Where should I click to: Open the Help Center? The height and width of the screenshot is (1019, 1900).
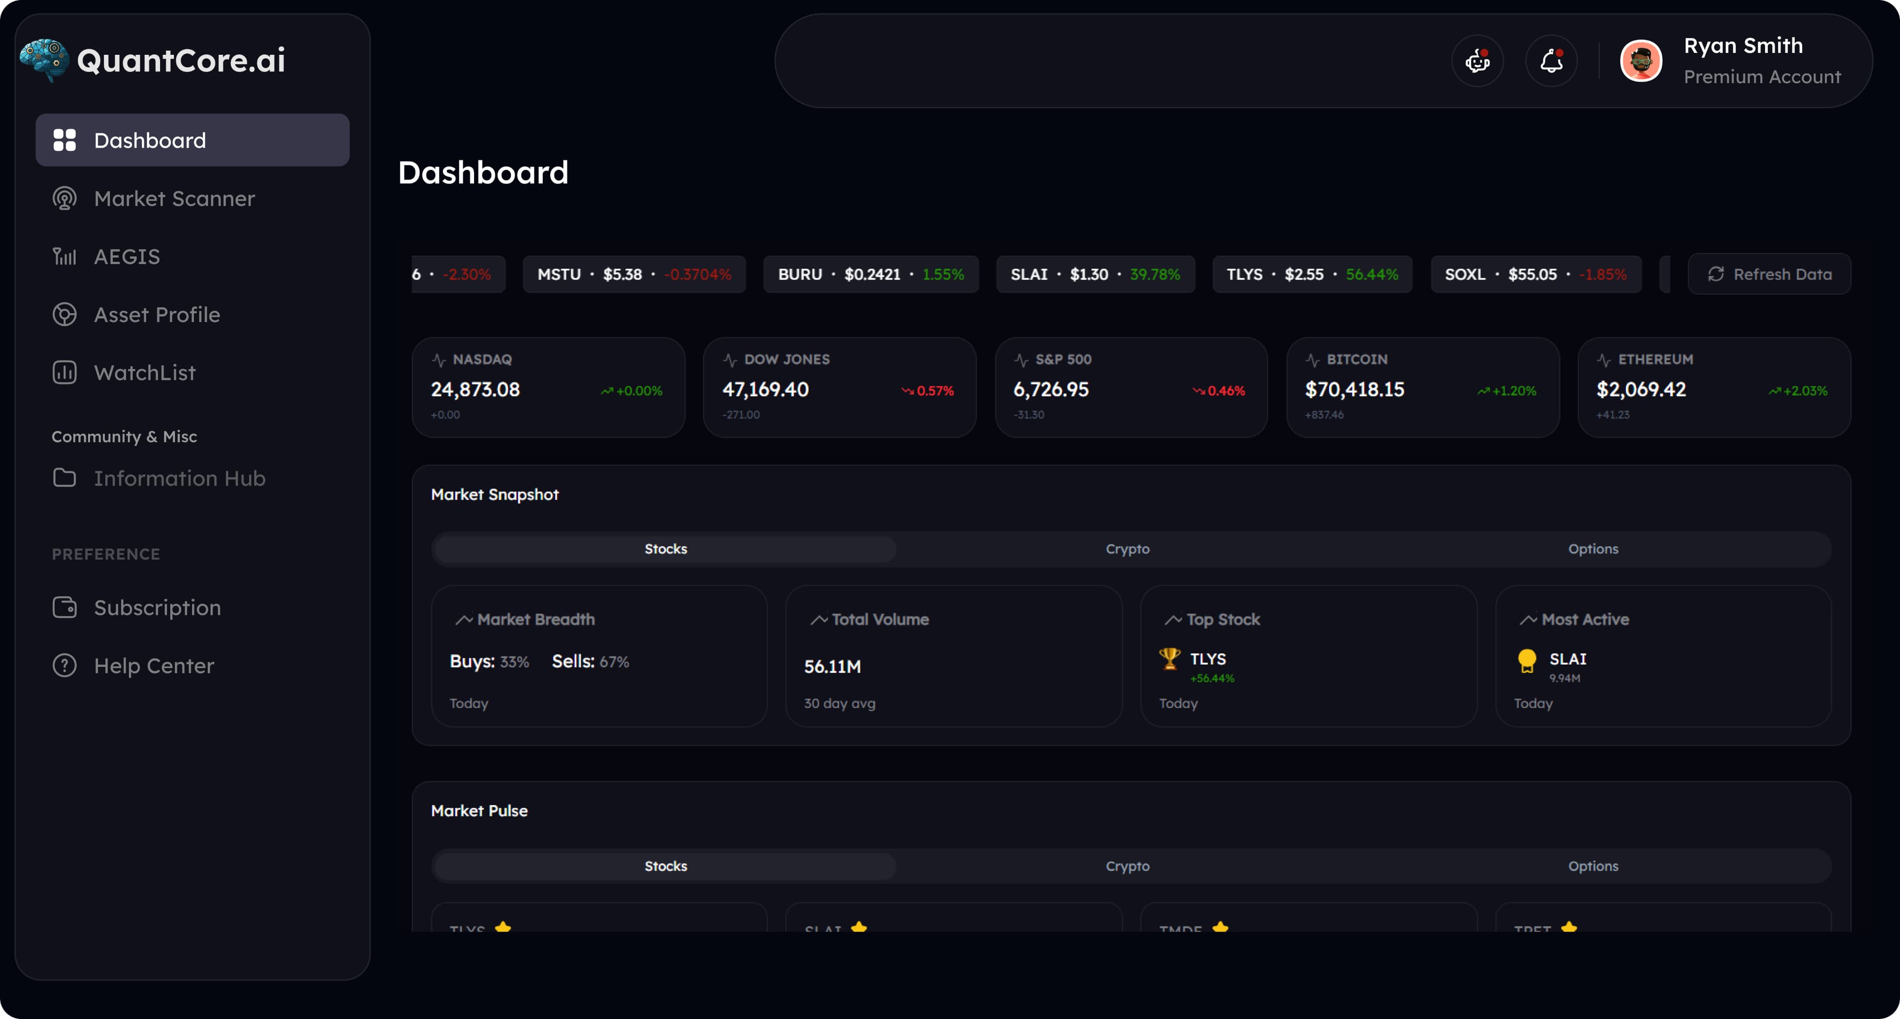pos(153,666)
